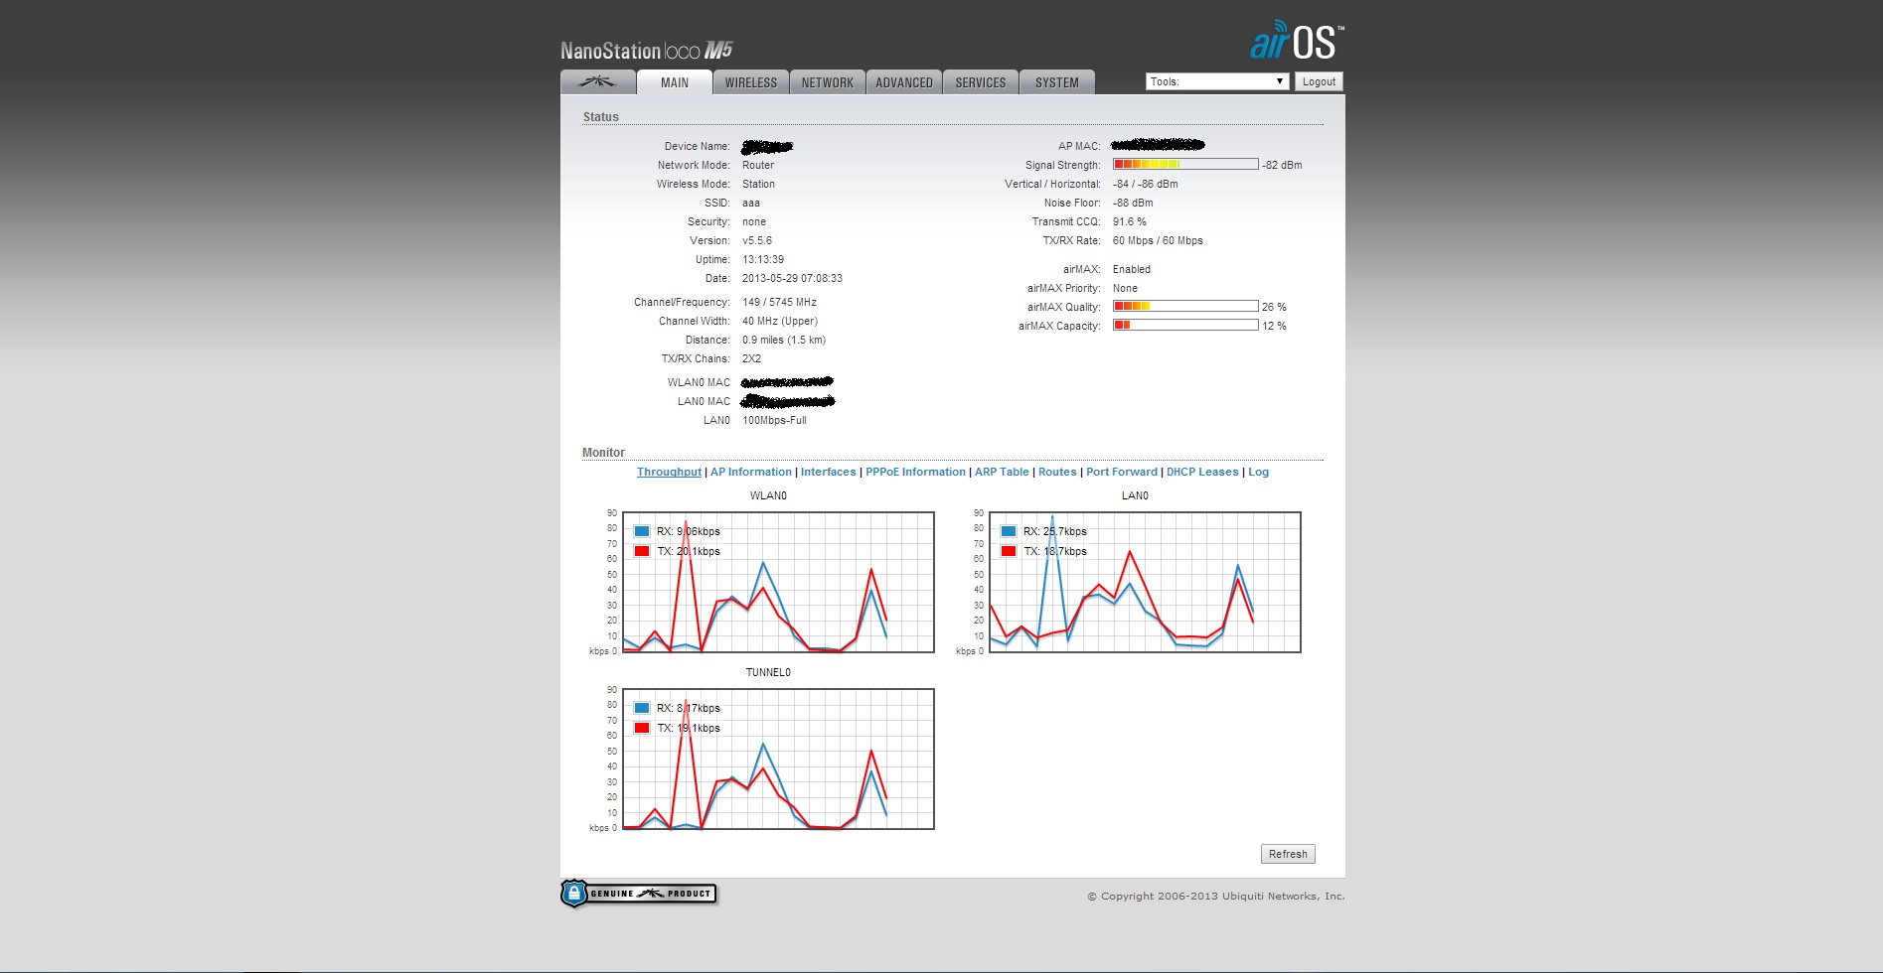The image size is (1883, 973).
Task: Click firmware version v5.5.6
Action: pos(757,240)
